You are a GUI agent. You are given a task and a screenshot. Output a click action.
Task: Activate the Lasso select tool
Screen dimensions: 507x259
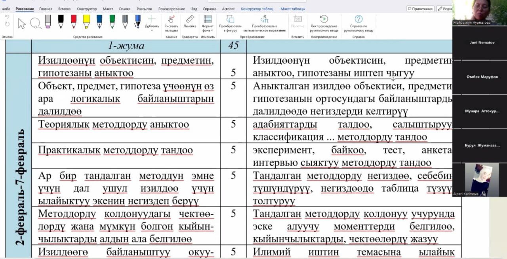click(x=35, y=23)
